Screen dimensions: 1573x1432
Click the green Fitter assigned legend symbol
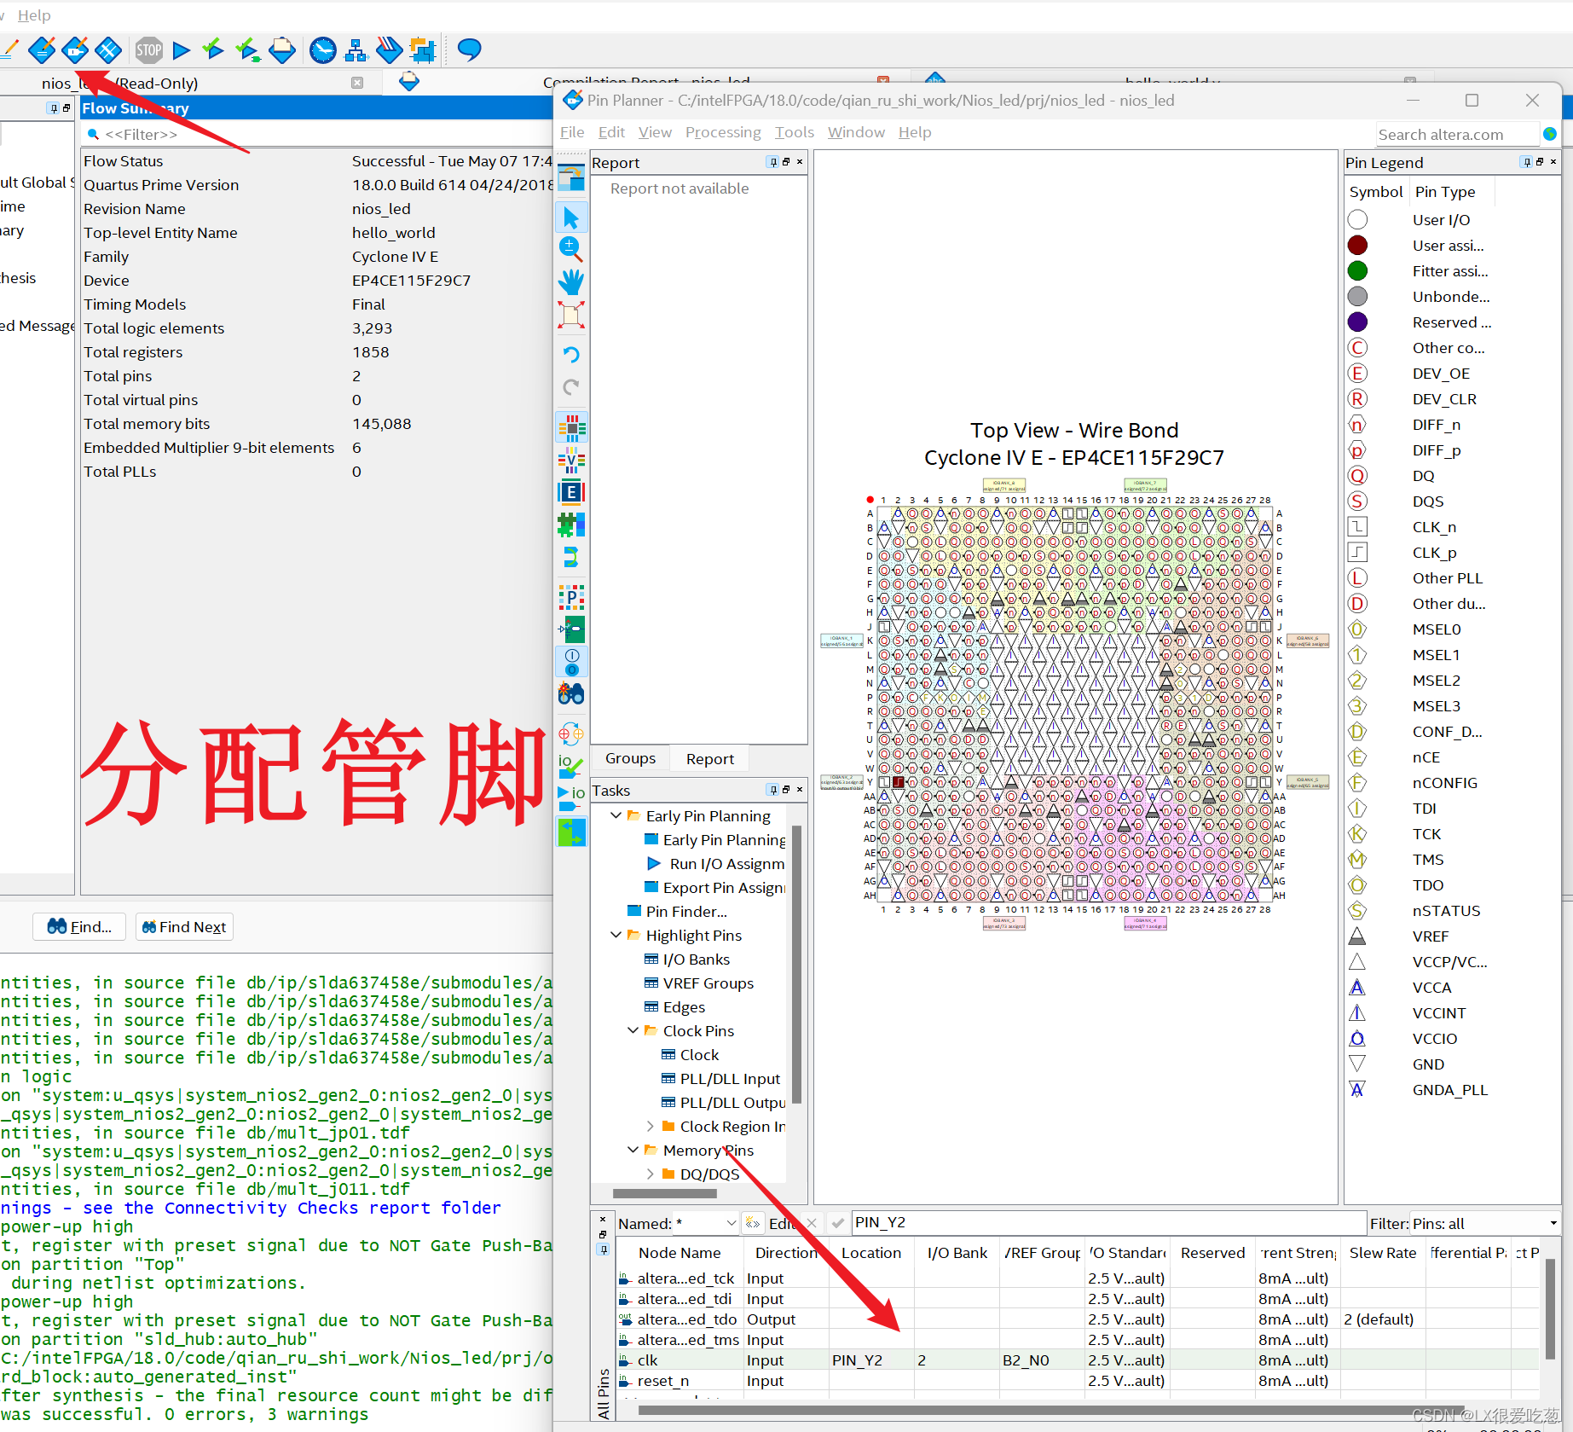1357,270
